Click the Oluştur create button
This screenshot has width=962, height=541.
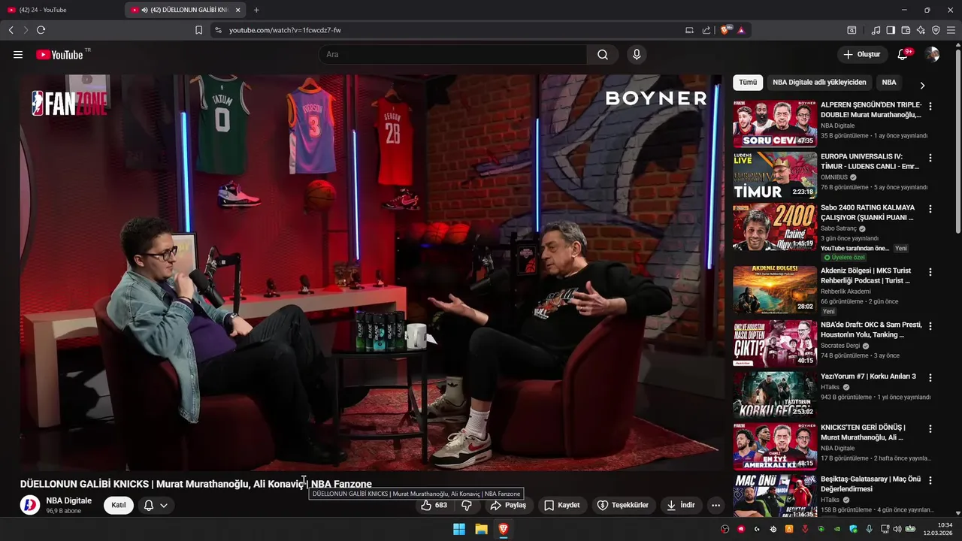pos(862,55)
